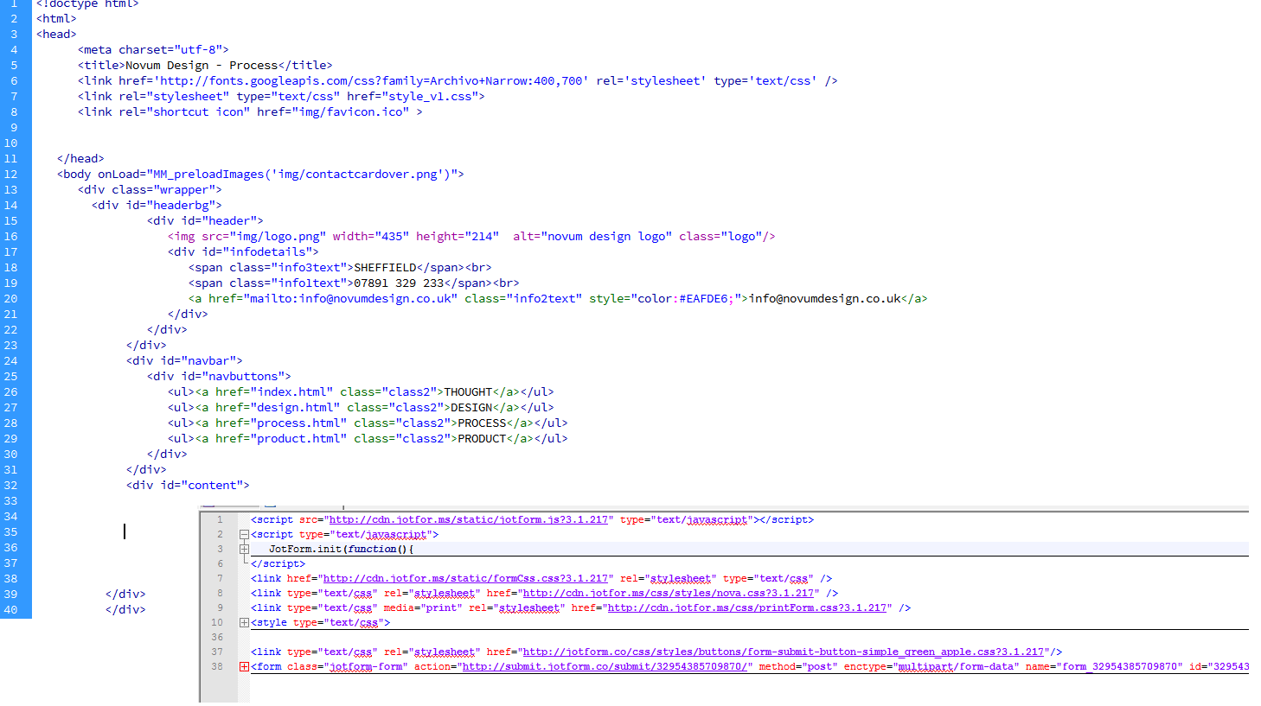Image resolution: width=1261 pixels, height=706 pixels.
Task: Follow the printForm.css hyperlink
Action: click(x=746, y=608)
